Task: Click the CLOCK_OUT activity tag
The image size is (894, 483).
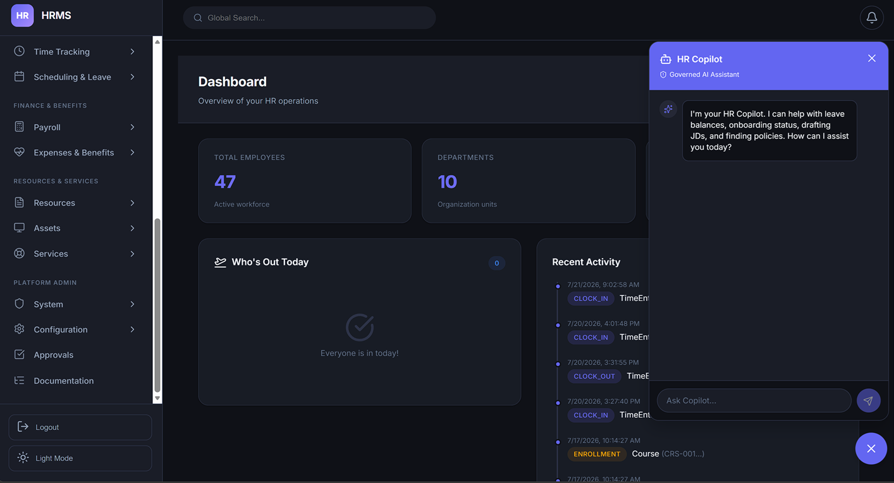Action: [x=594, y=376]
